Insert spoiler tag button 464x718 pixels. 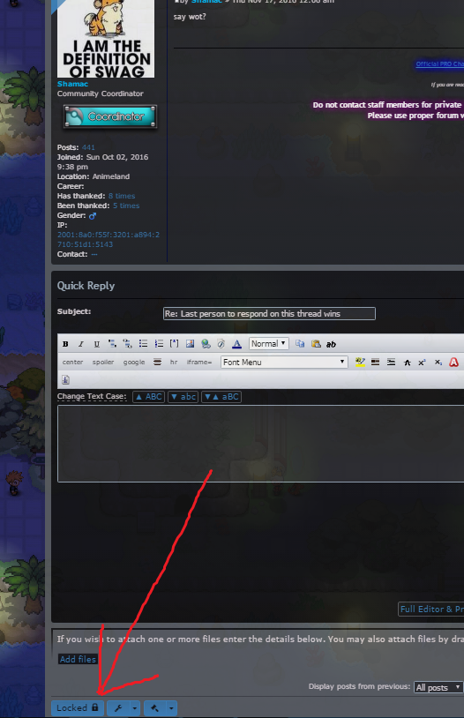[103, 362]
